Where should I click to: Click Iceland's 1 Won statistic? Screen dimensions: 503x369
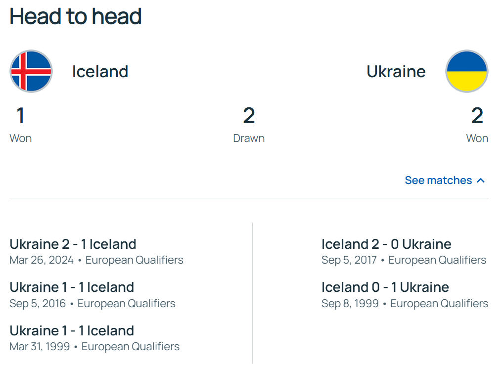pos(20,116)
